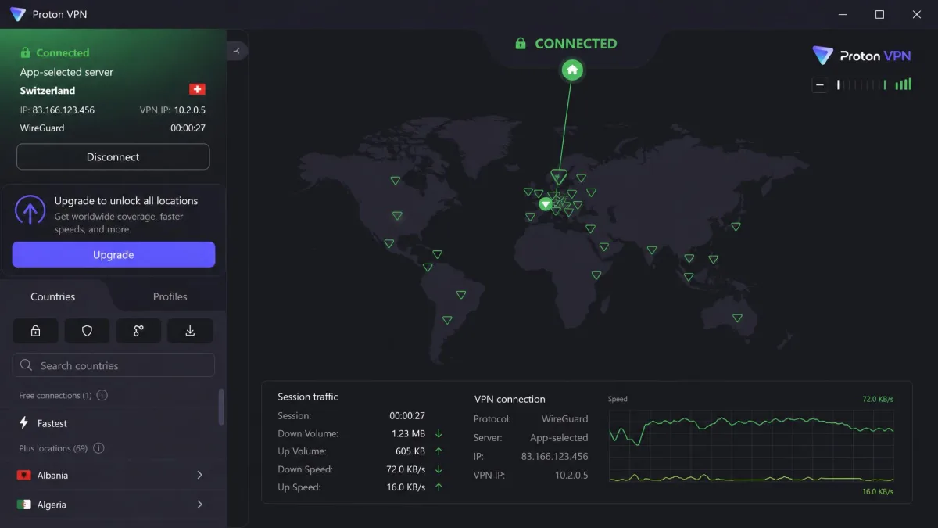Click the Server App-selected value
This screenshot has width=938, height=528.
559,438
